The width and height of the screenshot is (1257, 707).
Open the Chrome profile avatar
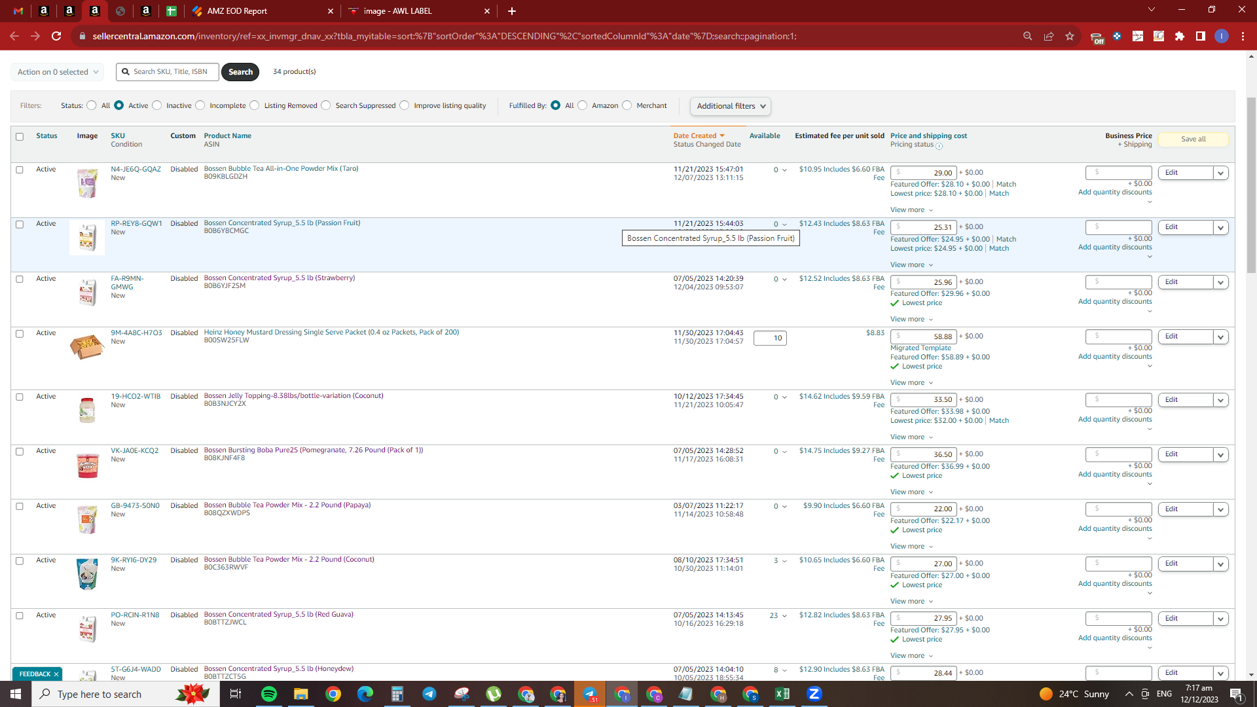coord(1222,36)
